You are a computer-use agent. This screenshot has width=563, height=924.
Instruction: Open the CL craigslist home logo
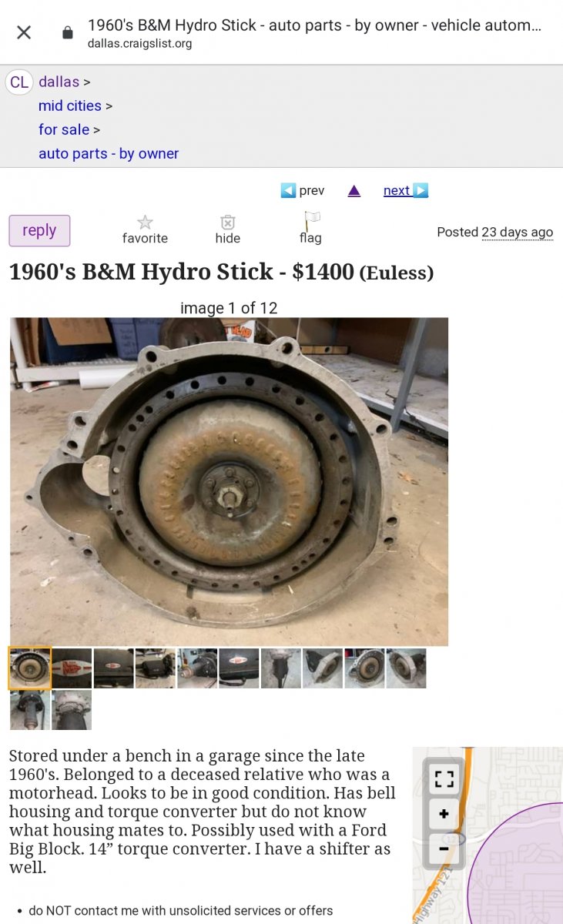tap(19, 82)
